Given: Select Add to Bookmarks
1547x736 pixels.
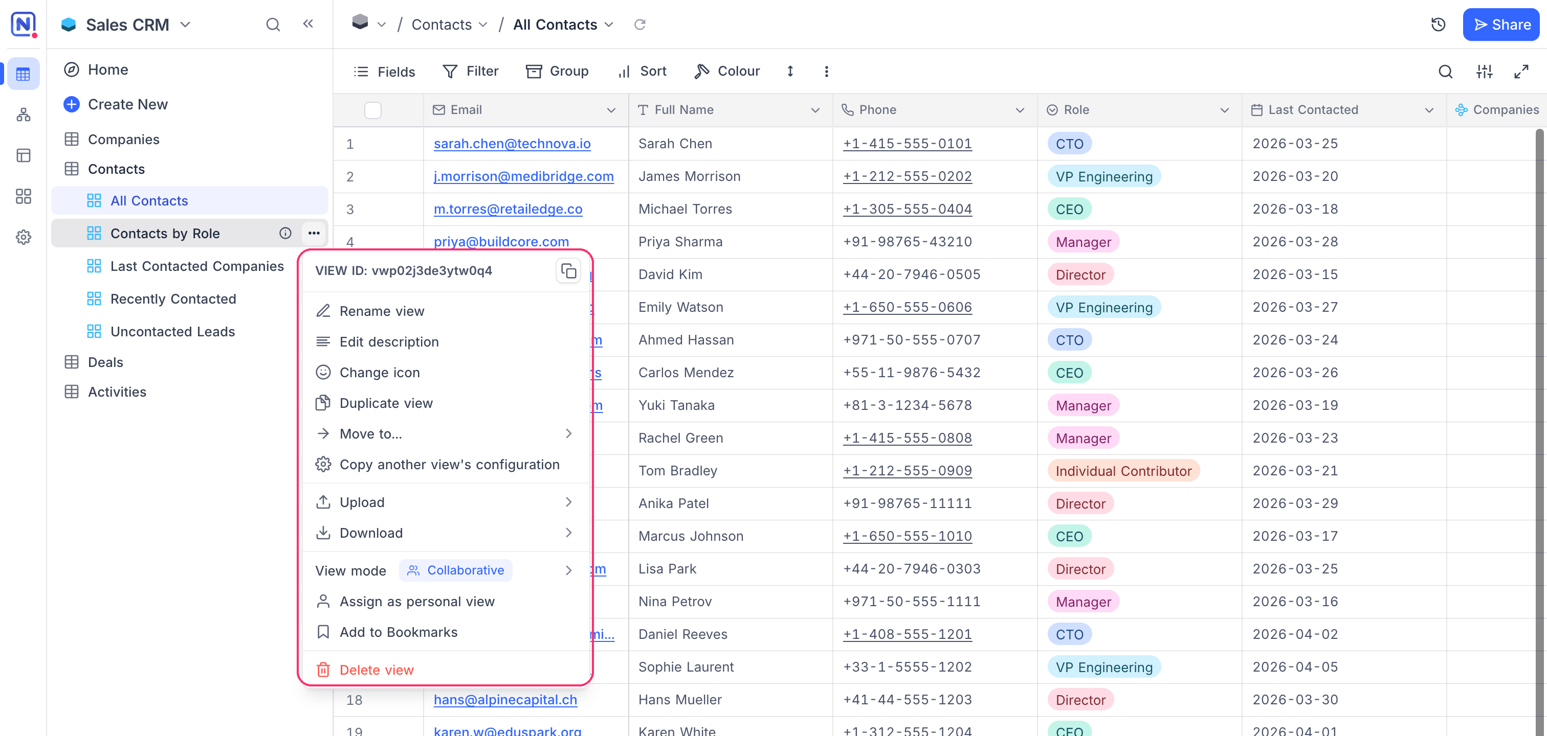Looking at the screenshot, I should (x=446, y=632).
